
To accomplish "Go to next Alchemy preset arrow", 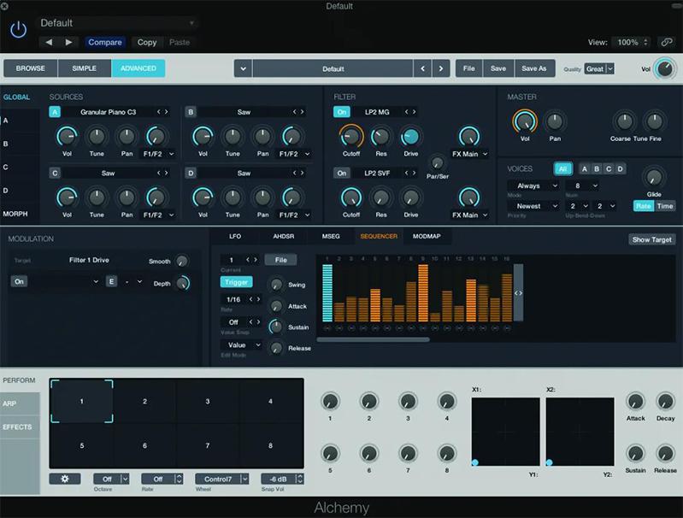I will 441,68.
